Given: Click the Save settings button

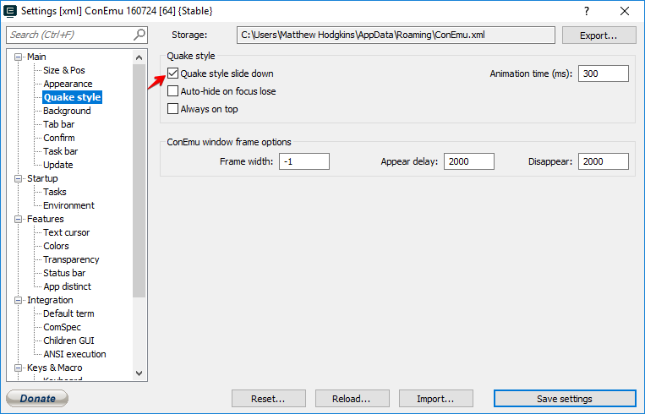Looking at the screenshot, I should coord(564,399).
